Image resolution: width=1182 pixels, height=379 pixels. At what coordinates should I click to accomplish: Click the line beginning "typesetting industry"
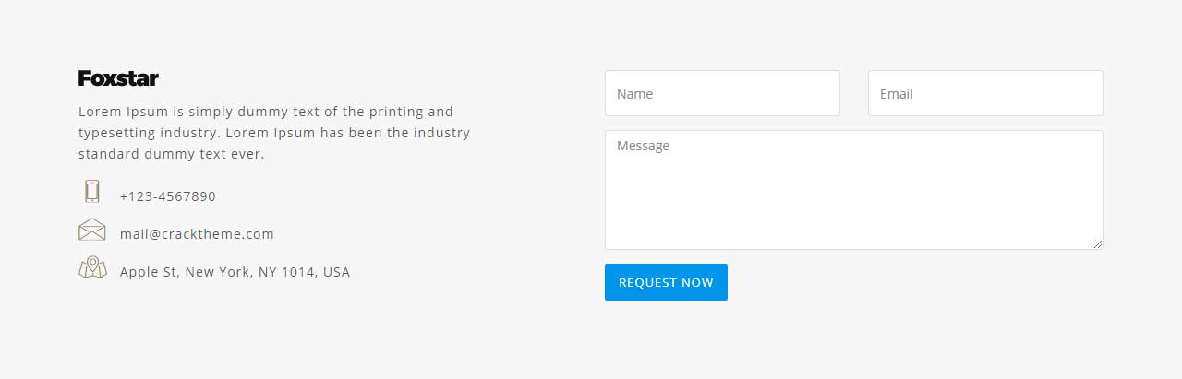(274, 133)
